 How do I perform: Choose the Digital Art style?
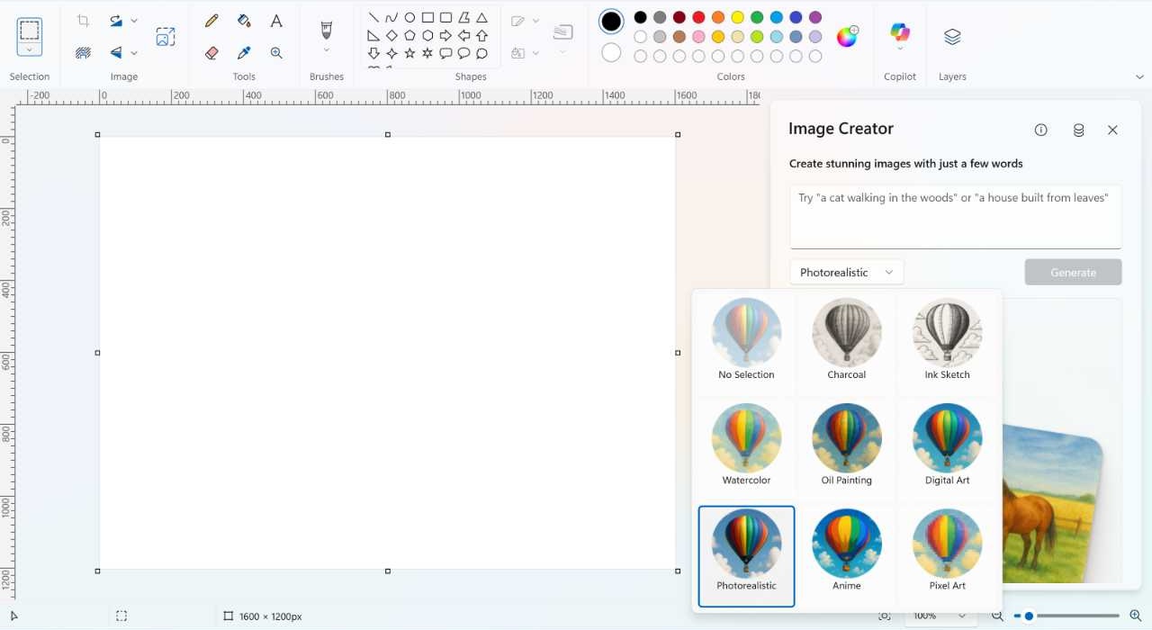(947, 446)
